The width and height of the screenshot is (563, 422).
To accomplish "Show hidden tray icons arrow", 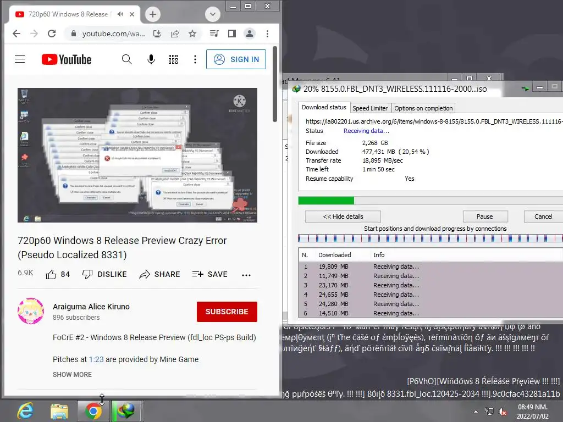I will pos(476,412).
